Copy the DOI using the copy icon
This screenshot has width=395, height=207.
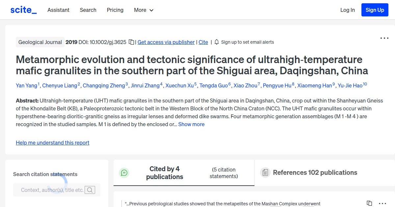(131, 42)
